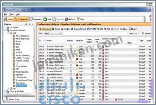Open the Configuration section
Viewport: 156px width, 105px height.
(21, 19)
